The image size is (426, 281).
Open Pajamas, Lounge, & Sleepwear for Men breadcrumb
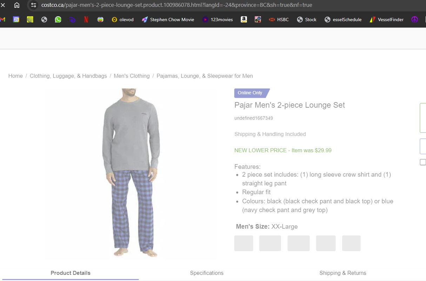click(x=205, y=76)
